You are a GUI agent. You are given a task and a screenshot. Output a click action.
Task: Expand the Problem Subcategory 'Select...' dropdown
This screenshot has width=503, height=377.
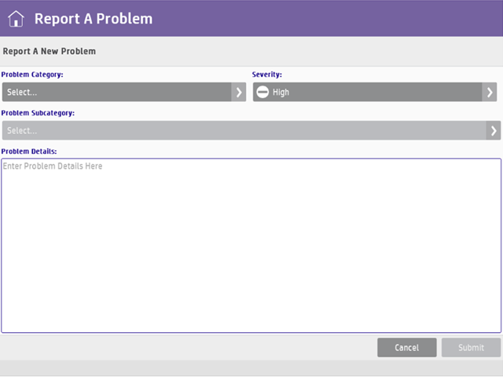tap(244, 130)
